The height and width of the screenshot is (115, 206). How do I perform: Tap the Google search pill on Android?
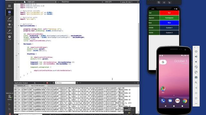tap(163, 62)
